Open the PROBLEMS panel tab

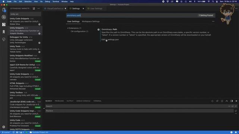(59, 101)
